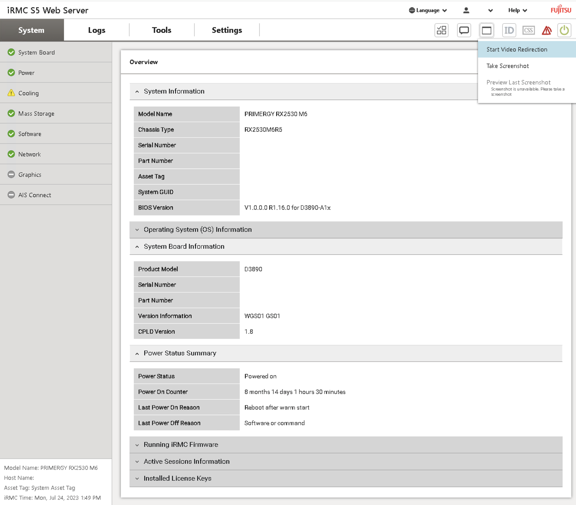The width and height of the screenshot is (576, 505).
Task: Open the Language dropdown
Action: (x=428, y=10)
